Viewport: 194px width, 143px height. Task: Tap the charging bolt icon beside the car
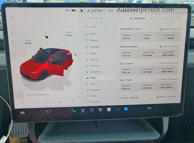(x=75, y=55)
